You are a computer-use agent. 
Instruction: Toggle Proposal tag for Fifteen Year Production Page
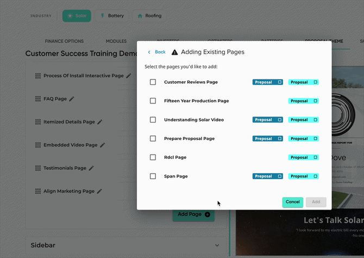[x=303, y=101]
